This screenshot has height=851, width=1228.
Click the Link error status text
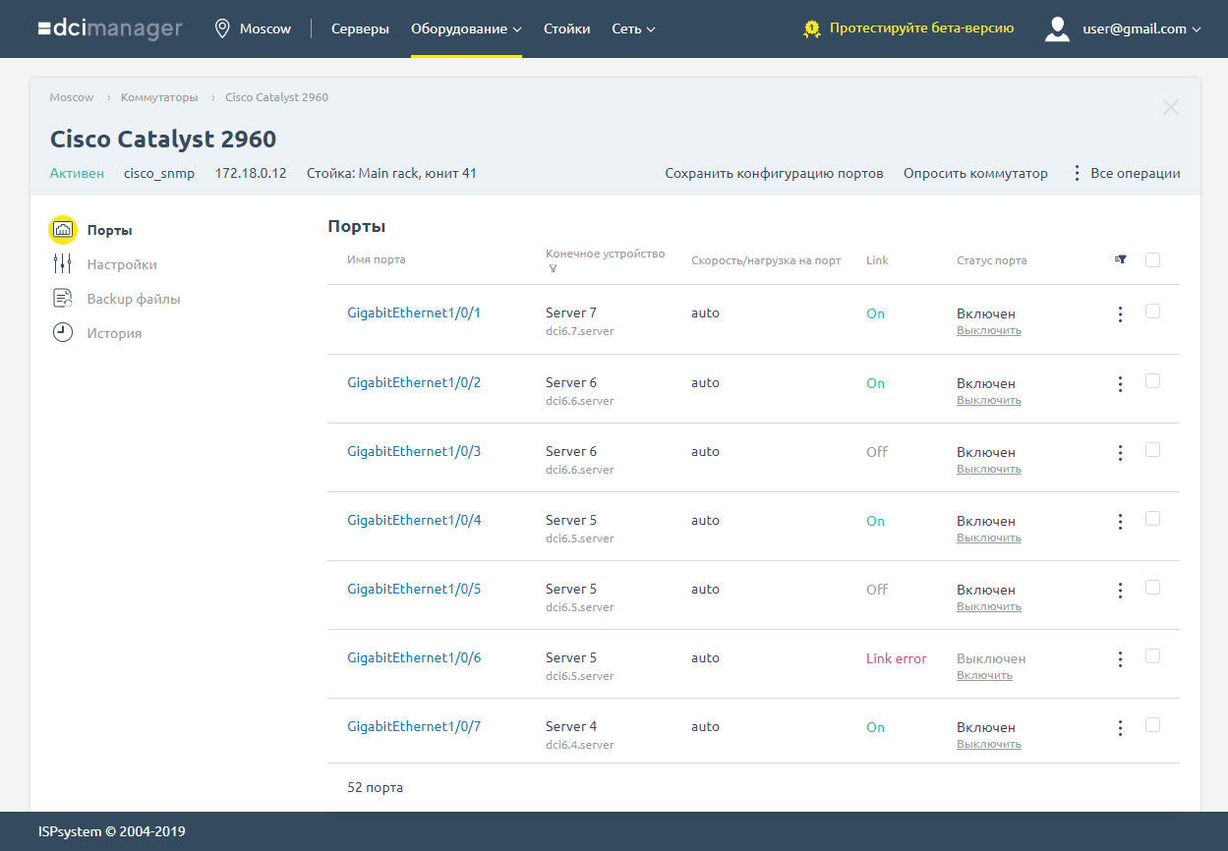[x=897, y=658]
